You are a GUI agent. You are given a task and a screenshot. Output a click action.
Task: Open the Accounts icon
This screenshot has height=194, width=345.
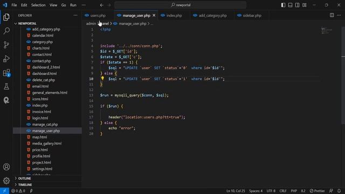(6, 167)
